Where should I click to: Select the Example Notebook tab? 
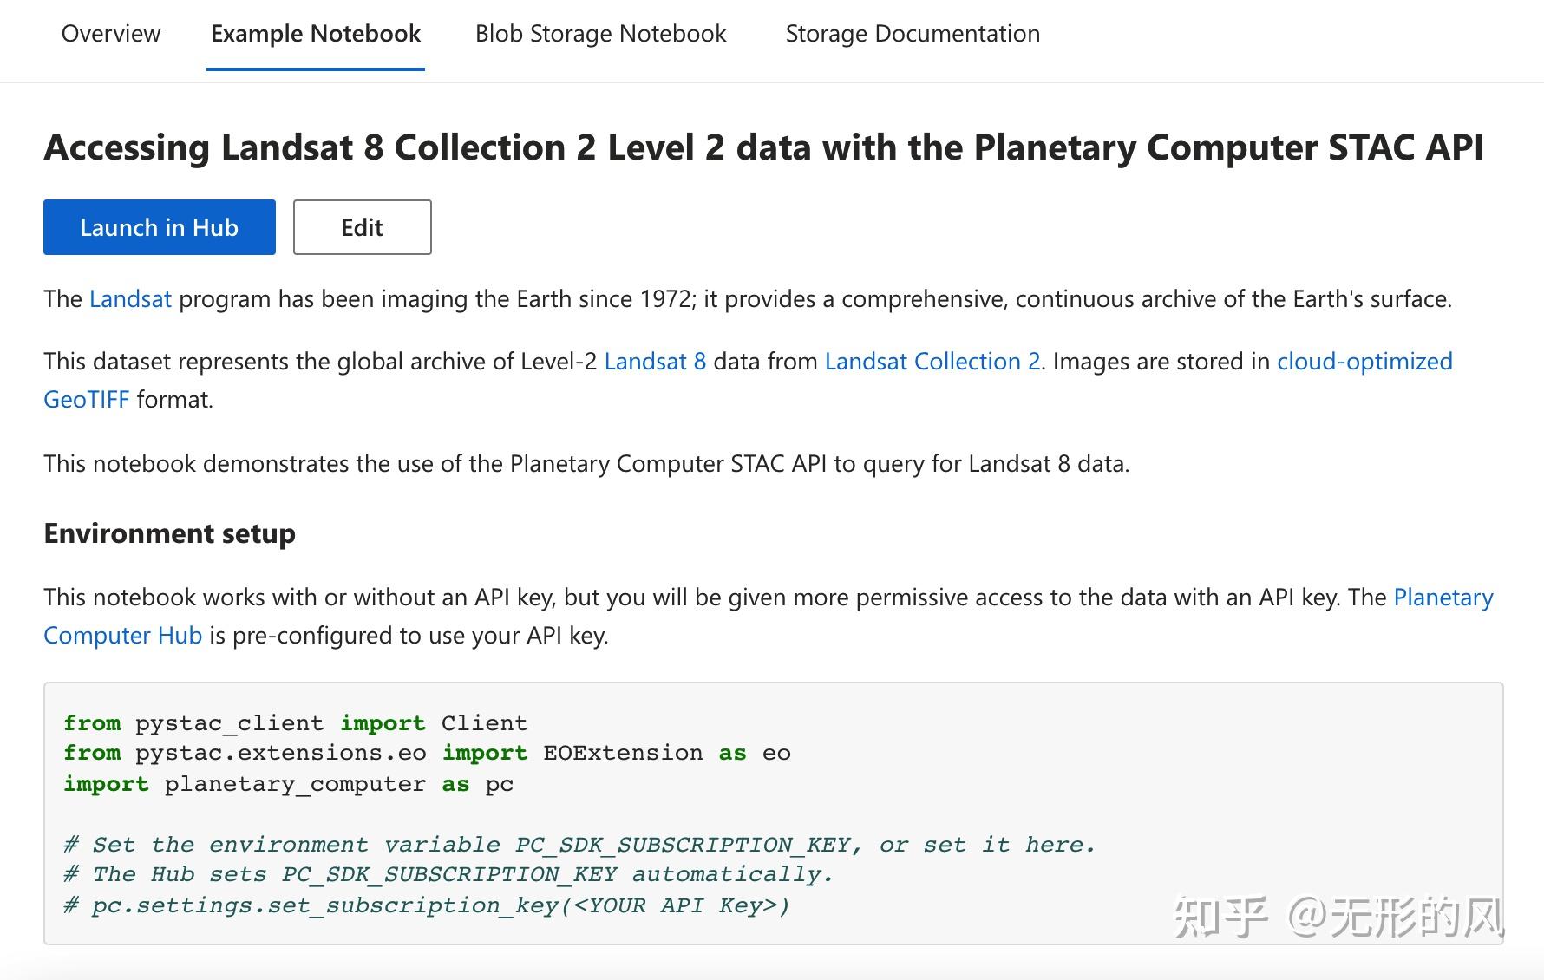click(315, 34)
